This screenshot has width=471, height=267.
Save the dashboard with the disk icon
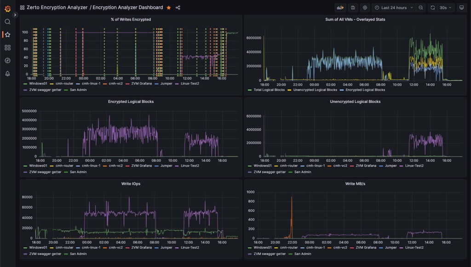[353, 8]
